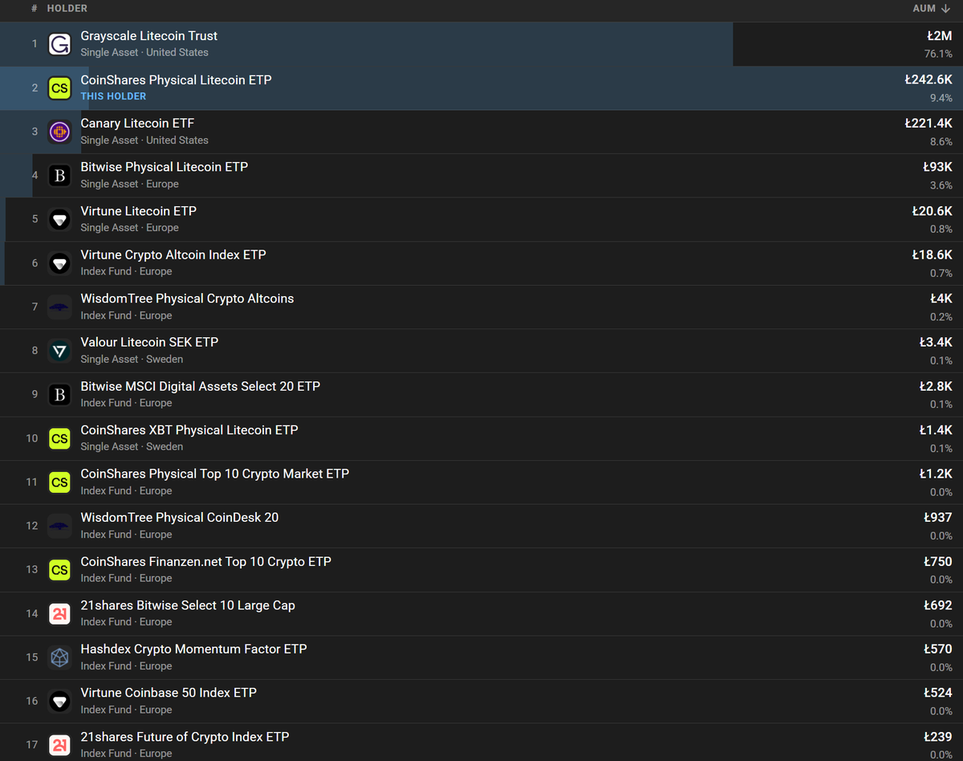Screen dimensions: 963x761
Task: Open WisdomTree Physical Crypto Altcoins name
Action: pyautogui.click(x=187, y=299)
